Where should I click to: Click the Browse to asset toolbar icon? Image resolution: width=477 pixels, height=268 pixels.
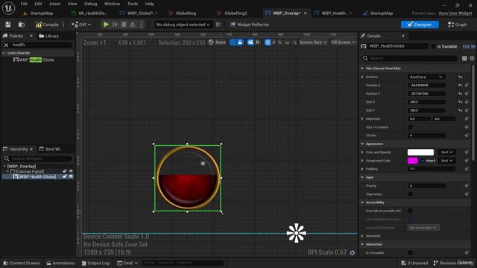click(x=22, y=25)
